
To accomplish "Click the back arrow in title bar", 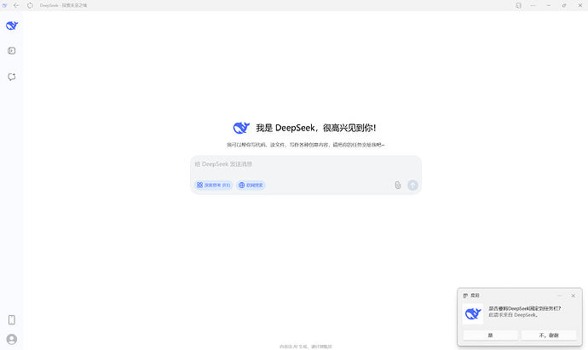I will point(16,5).
